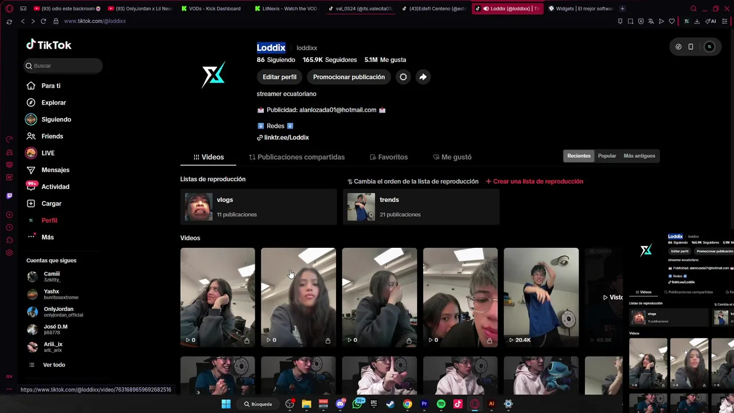Click 86 Siguiendo count
734x413 pixels.
(x=276, y=60)
